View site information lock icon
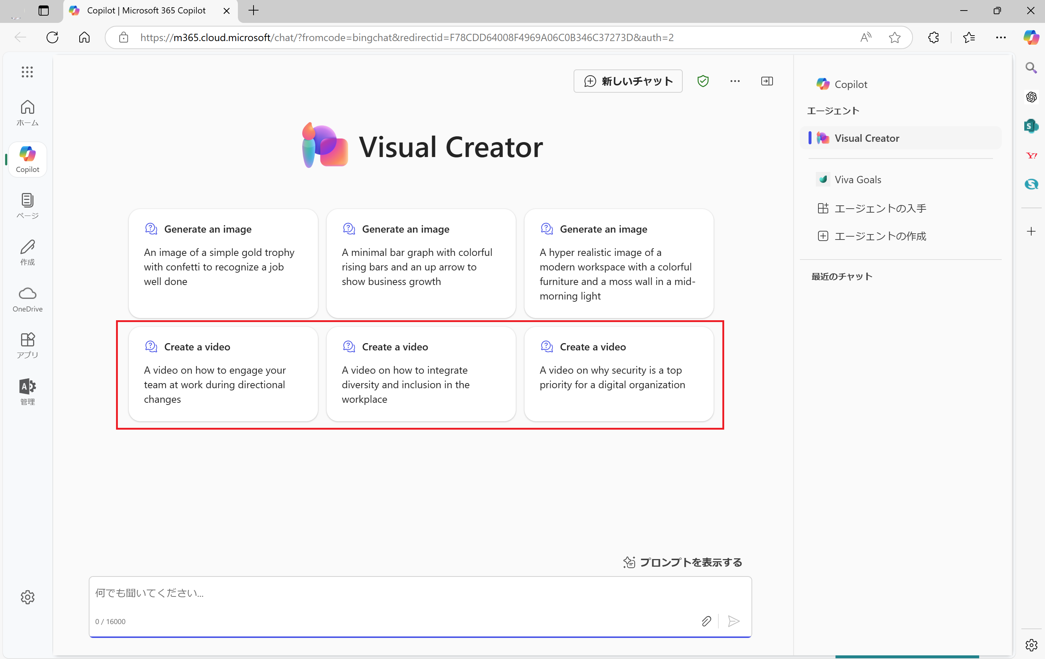 point(124,37)
